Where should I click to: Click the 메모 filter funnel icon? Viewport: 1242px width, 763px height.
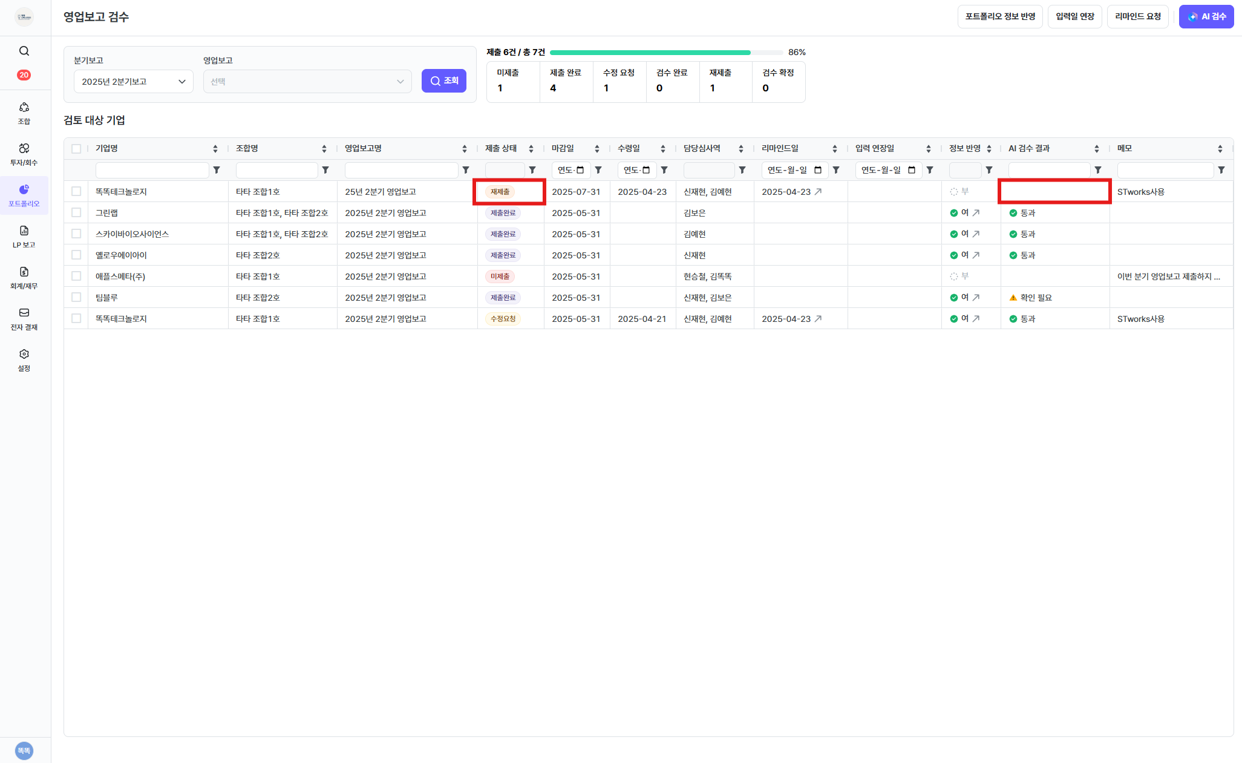coord(1221,170)
